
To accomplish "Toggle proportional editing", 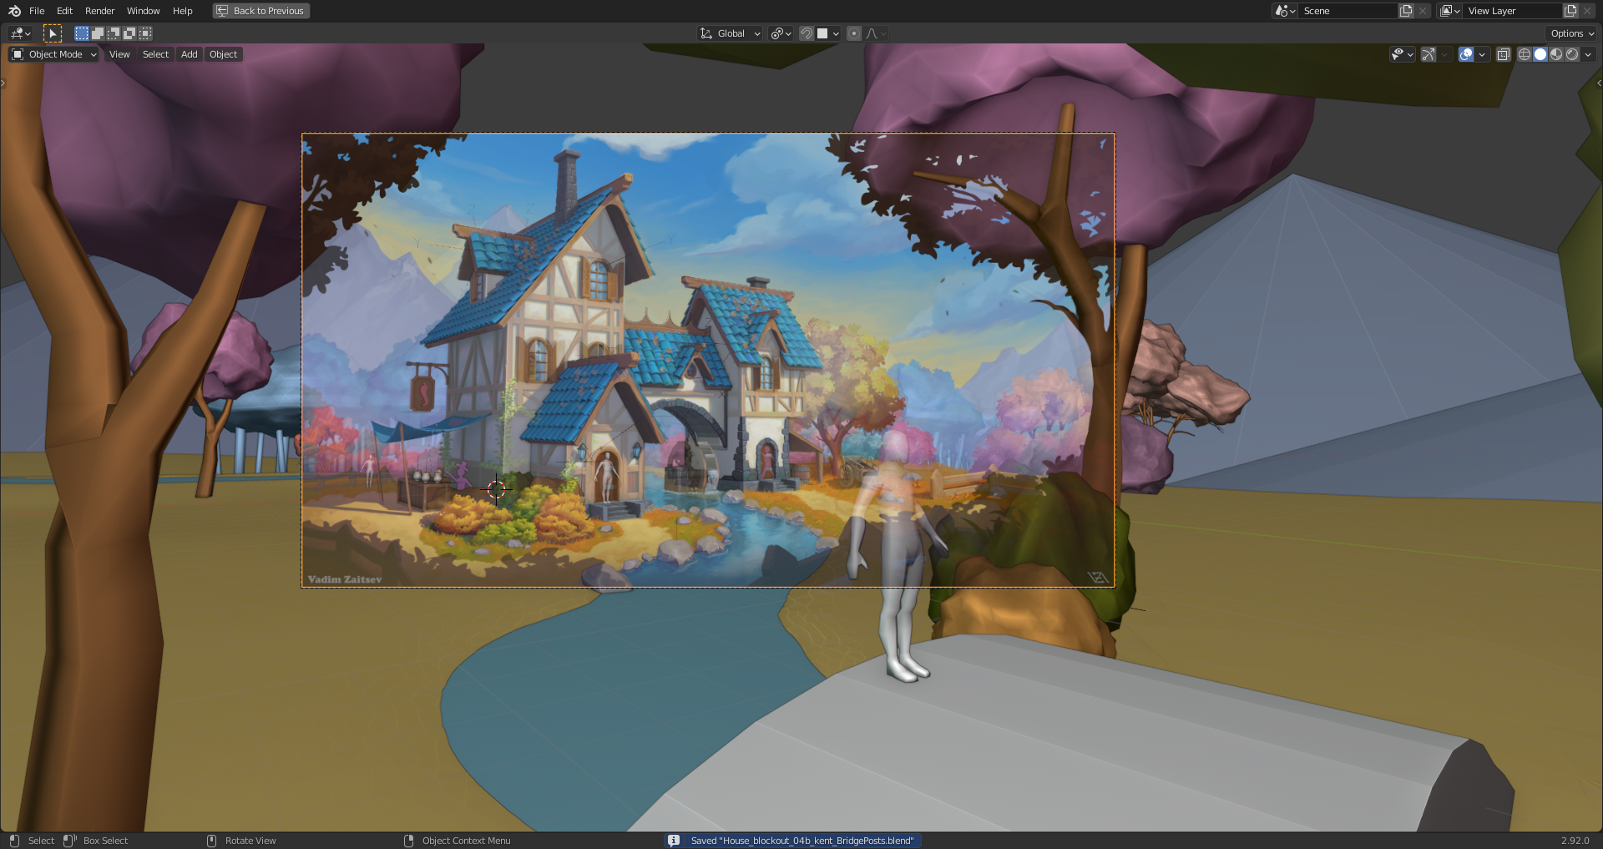I will point(853,33).
